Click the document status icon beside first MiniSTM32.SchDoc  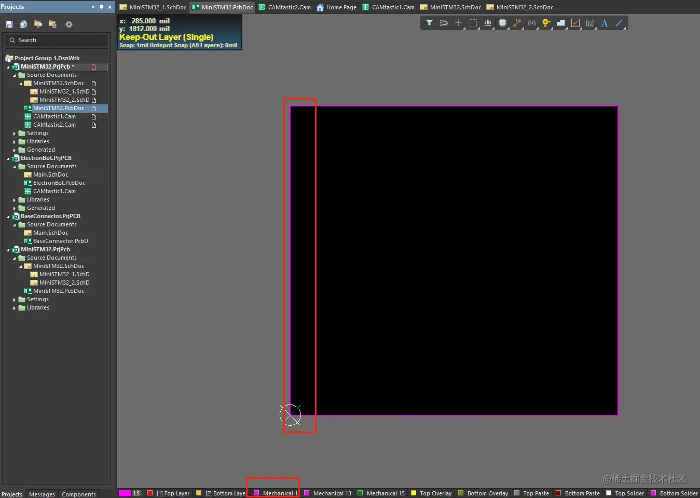tap(94, 84)
